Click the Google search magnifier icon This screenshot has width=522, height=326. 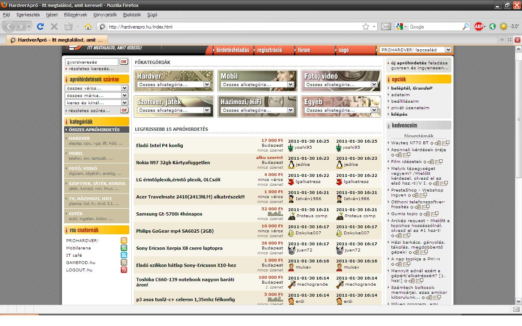point(466,26)
